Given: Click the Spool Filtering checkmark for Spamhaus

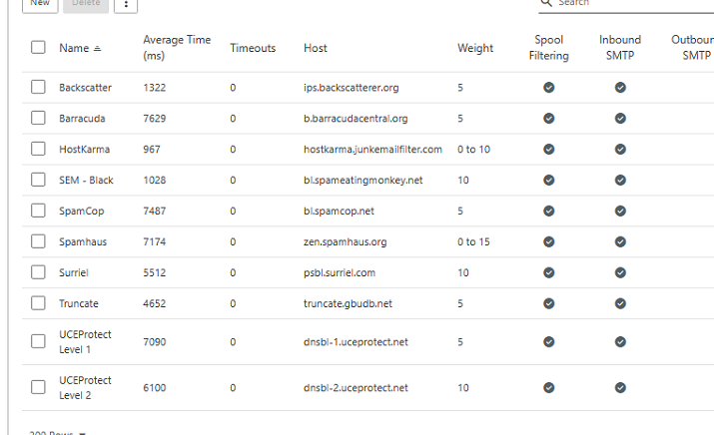Looking at the screenshot, I should coord(548,242).
